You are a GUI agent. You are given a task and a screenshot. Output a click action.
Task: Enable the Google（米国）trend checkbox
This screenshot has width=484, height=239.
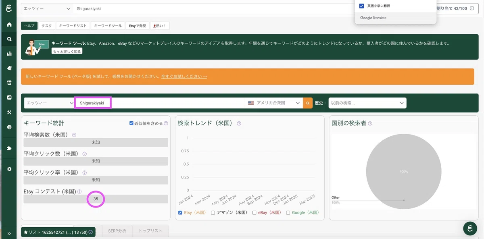pos(288,212)
